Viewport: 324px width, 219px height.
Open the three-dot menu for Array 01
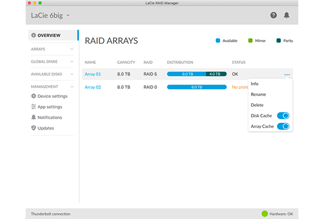[x=287, y=74]
